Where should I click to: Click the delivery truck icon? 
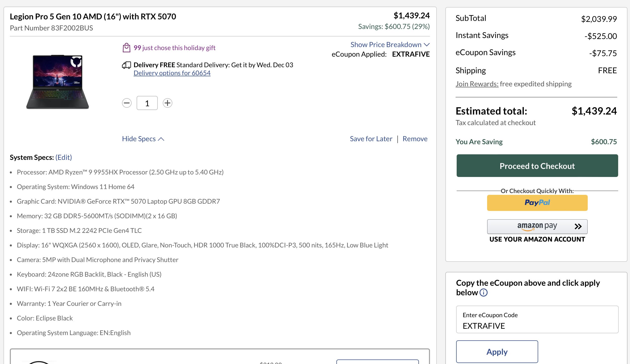126,65
